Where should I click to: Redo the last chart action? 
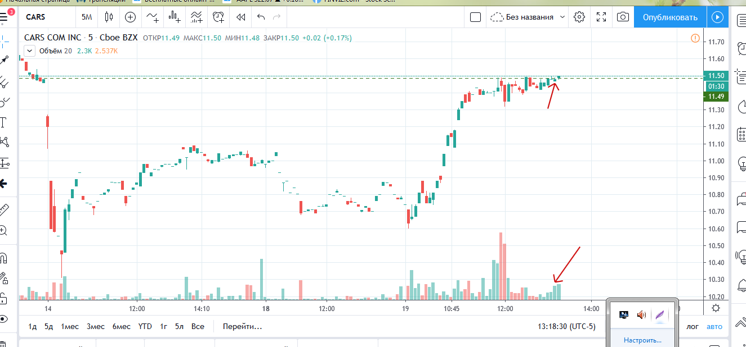coord(276,17)
